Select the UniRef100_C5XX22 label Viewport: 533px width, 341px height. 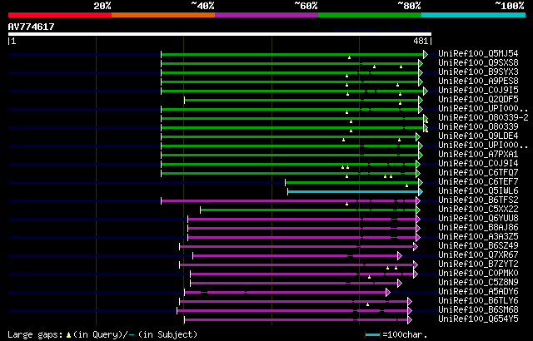tap(478, 210)
